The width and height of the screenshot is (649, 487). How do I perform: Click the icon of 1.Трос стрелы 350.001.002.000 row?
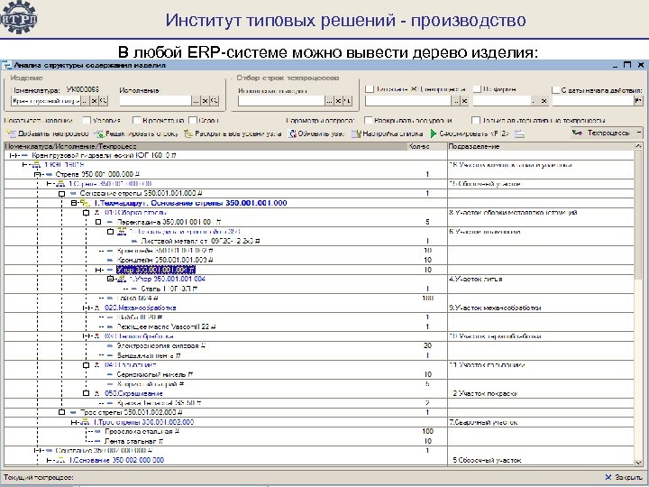coord(85,422)
